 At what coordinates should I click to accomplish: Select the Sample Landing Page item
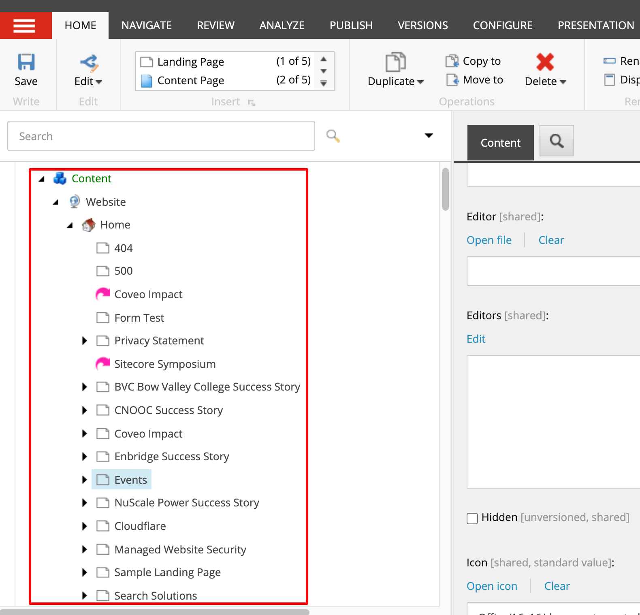(x=167, y=572)
